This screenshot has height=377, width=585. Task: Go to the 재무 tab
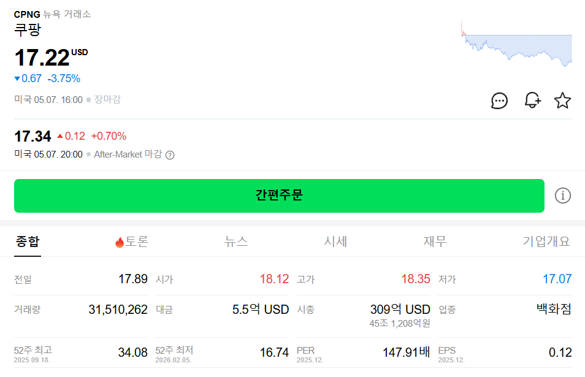pyautogui.click(x=435, y=242)
